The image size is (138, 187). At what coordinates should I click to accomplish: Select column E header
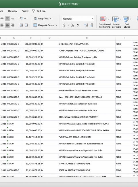click(x=14, y=38)
